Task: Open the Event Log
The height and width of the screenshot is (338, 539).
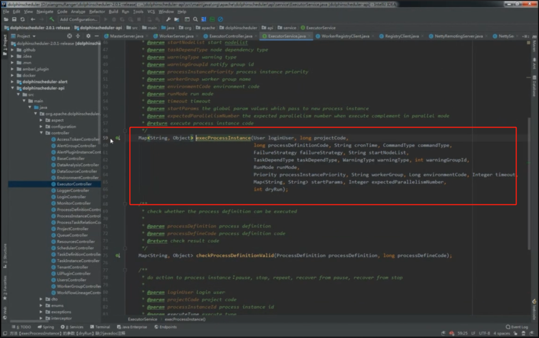Action: [517, 327]
